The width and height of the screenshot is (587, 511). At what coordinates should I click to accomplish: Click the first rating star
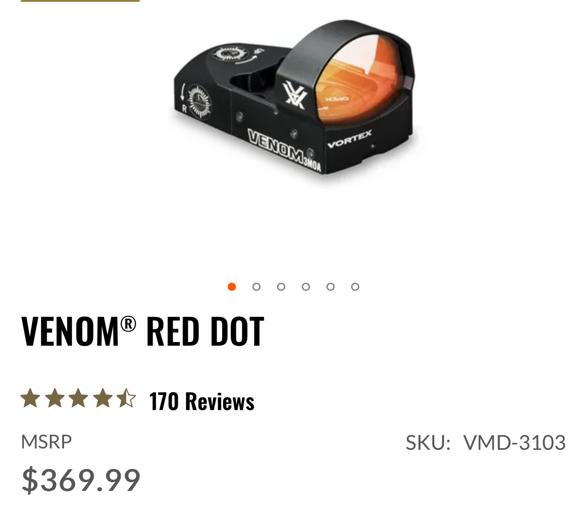click(31, 398)
